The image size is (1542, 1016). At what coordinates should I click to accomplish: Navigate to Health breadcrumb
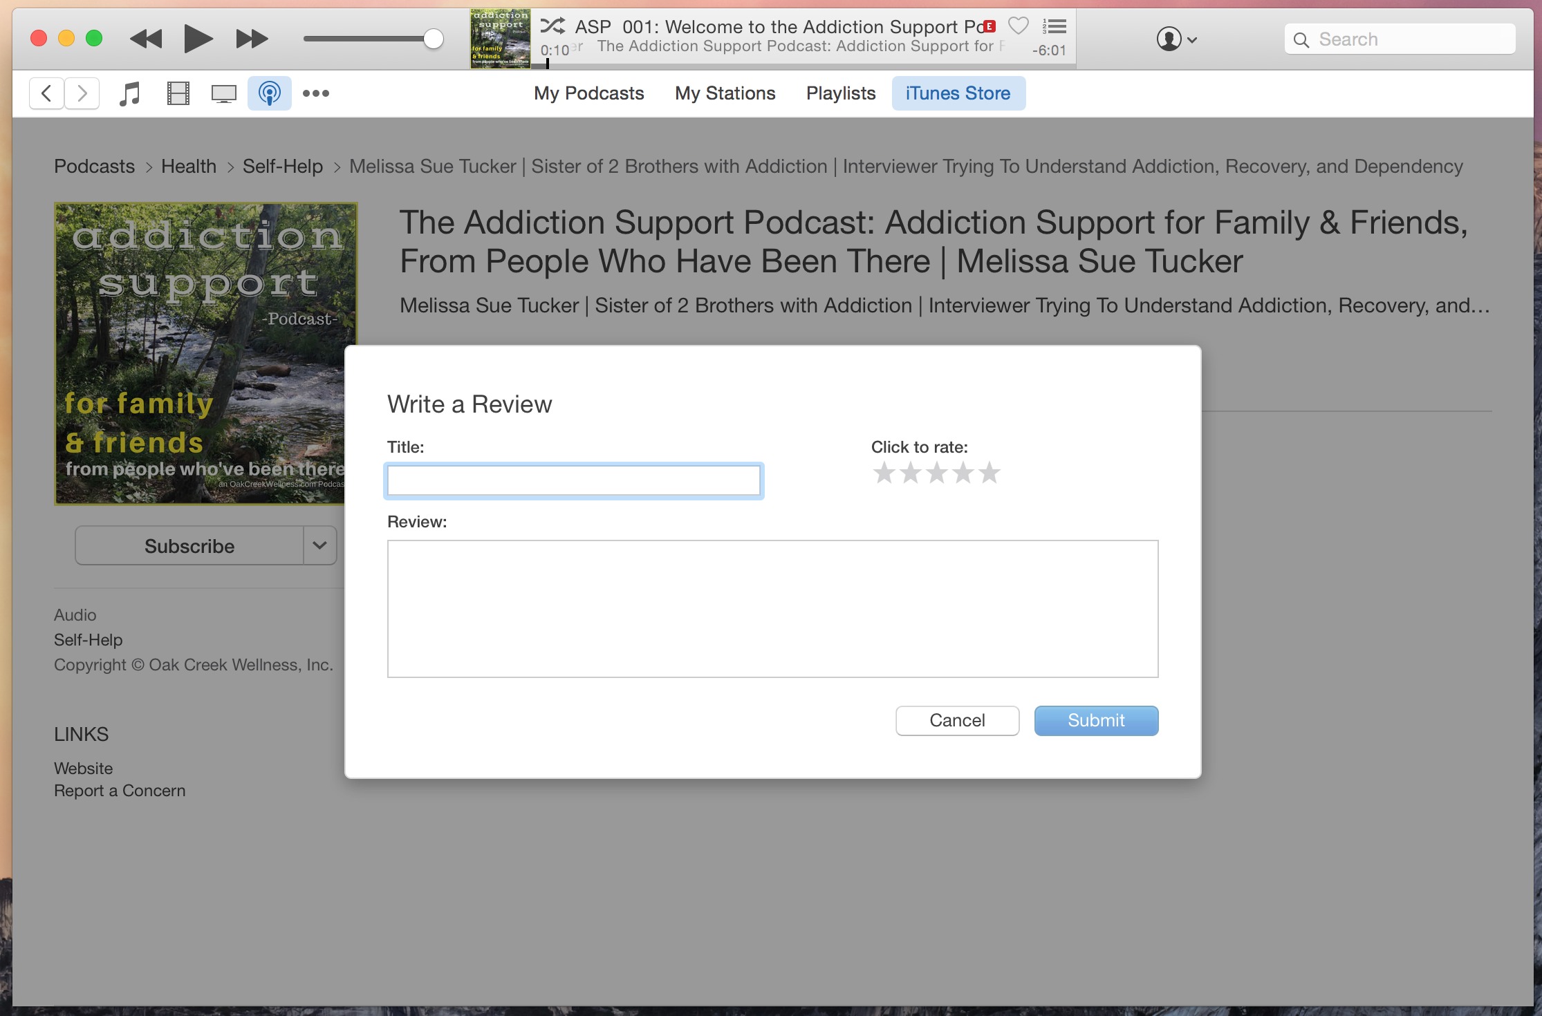pos(189,167)
